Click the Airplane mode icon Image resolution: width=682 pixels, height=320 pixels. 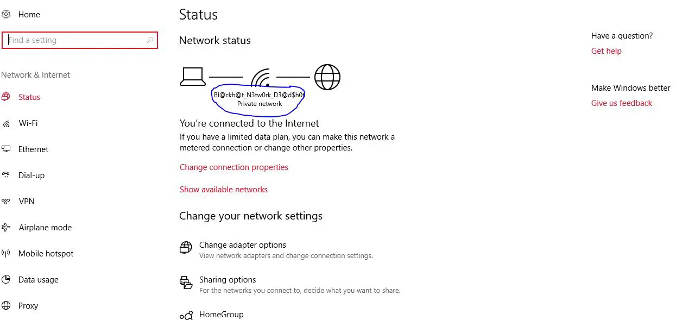[x=6, y=227]
